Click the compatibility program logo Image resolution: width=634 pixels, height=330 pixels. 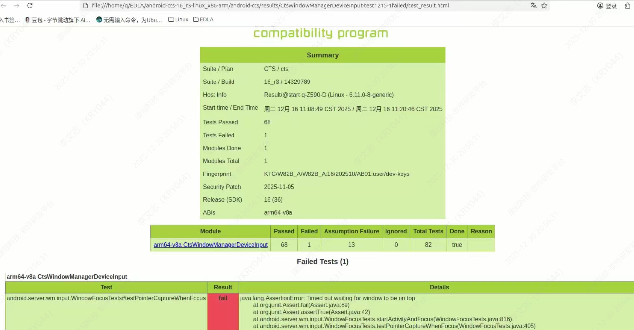coord(321,33)
